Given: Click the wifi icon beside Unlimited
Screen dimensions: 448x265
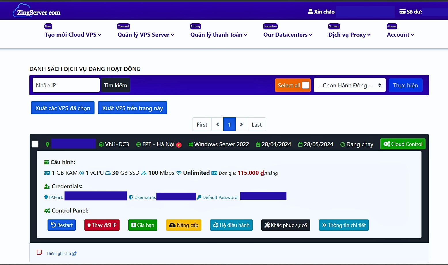Looking at the screenshot, I should [179, 173].
